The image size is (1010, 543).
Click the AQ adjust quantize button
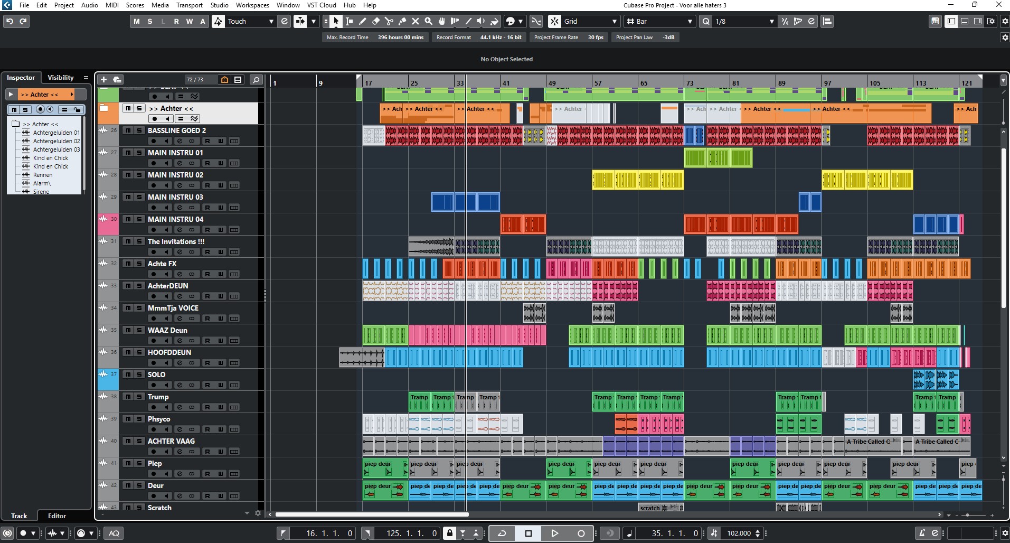pyautogui.click(x=114, y=533)
